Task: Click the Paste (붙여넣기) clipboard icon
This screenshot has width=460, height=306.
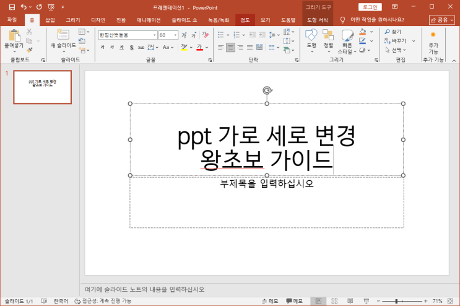Action: [14, 36]
